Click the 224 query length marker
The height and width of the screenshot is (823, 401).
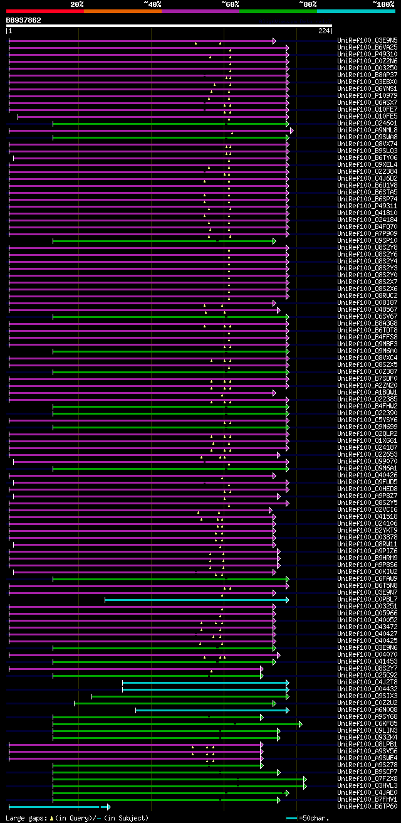coord(324,31)
